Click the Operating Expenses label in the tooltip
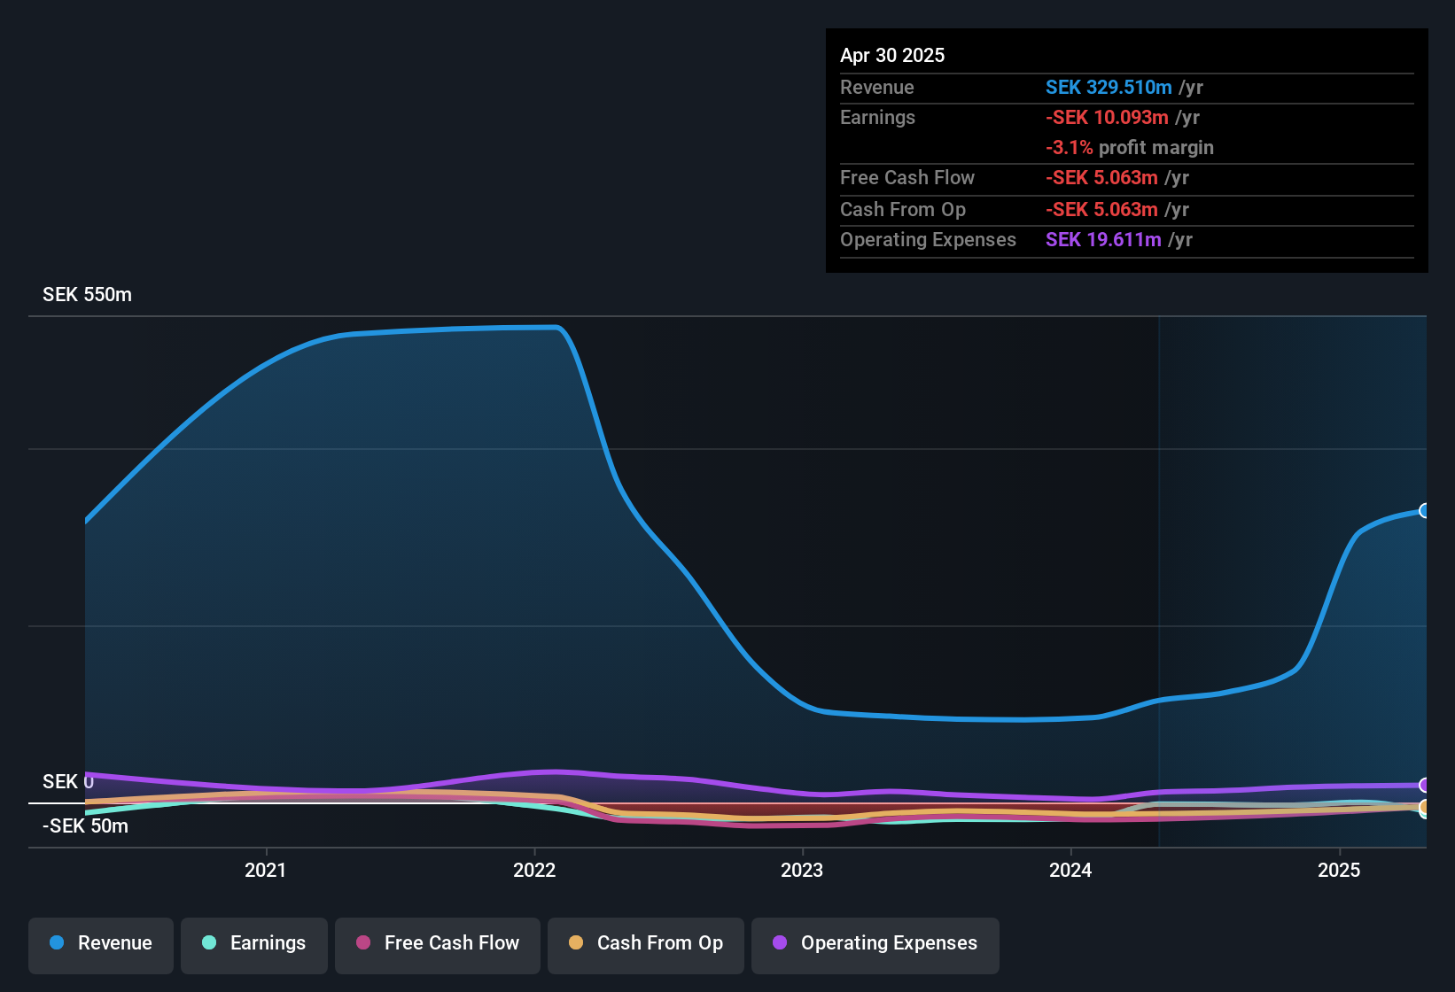Viewport: 1455px width, 992px height. coord(928,239)
